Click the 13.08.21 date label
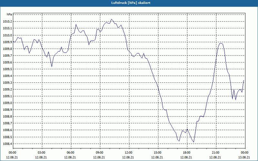258x161 pixels. click(x=244, y=157)
